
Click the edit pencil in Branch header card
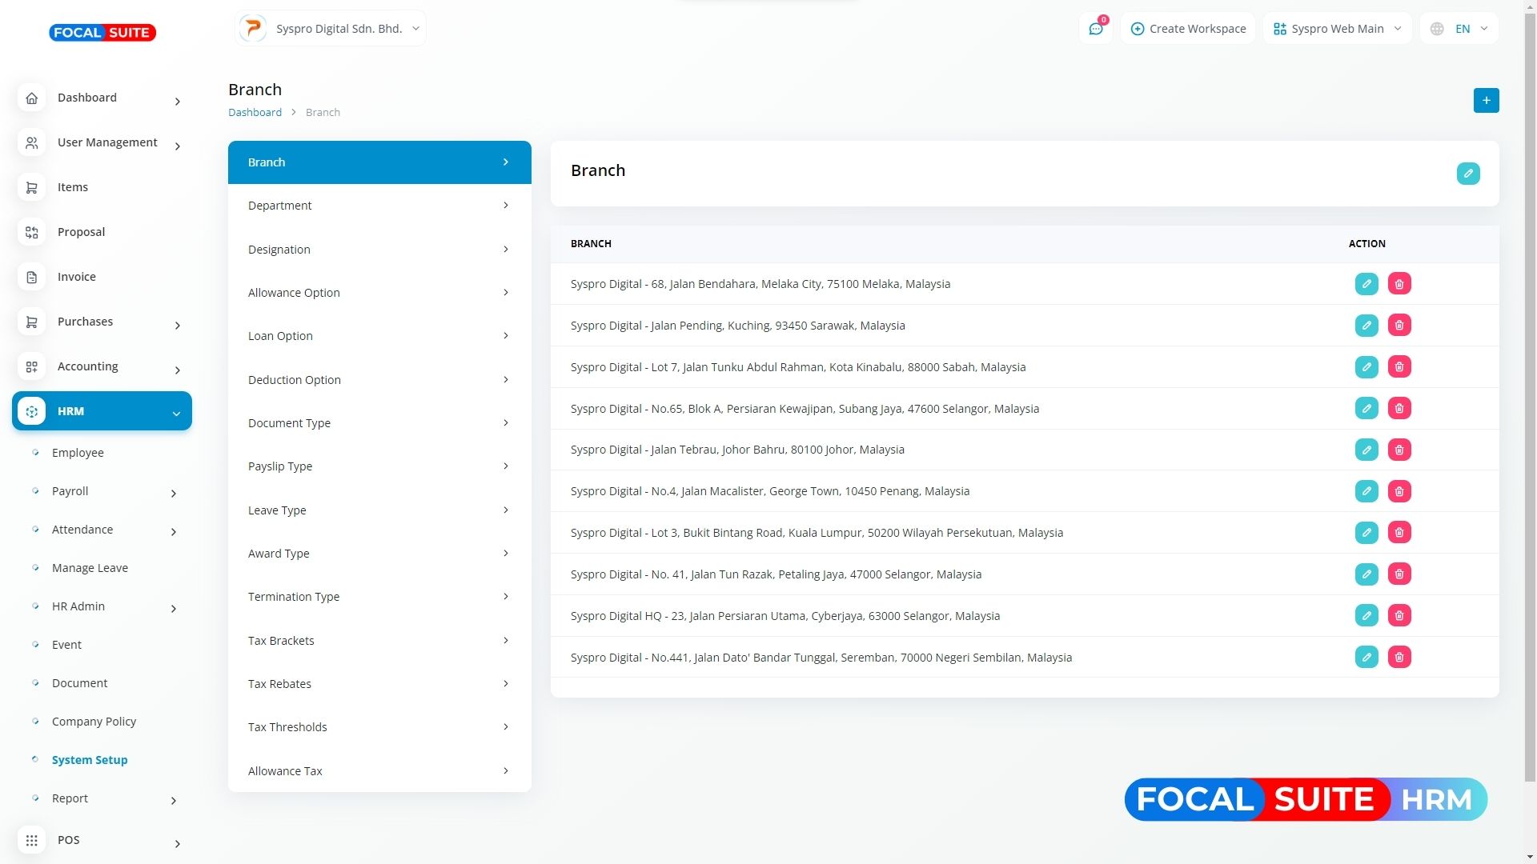click(1468, 174)
